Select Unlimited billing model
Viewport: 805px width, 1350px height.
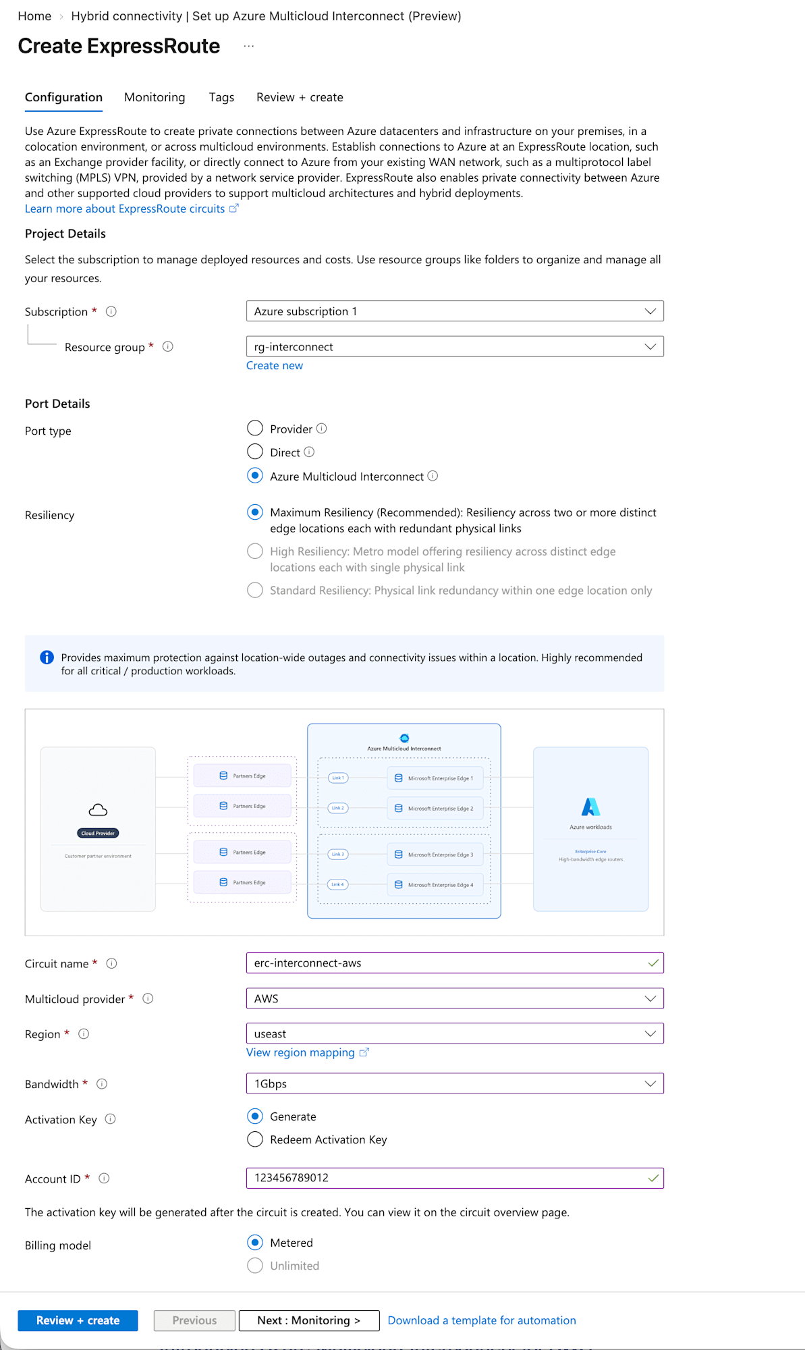tap(255, 1266)
